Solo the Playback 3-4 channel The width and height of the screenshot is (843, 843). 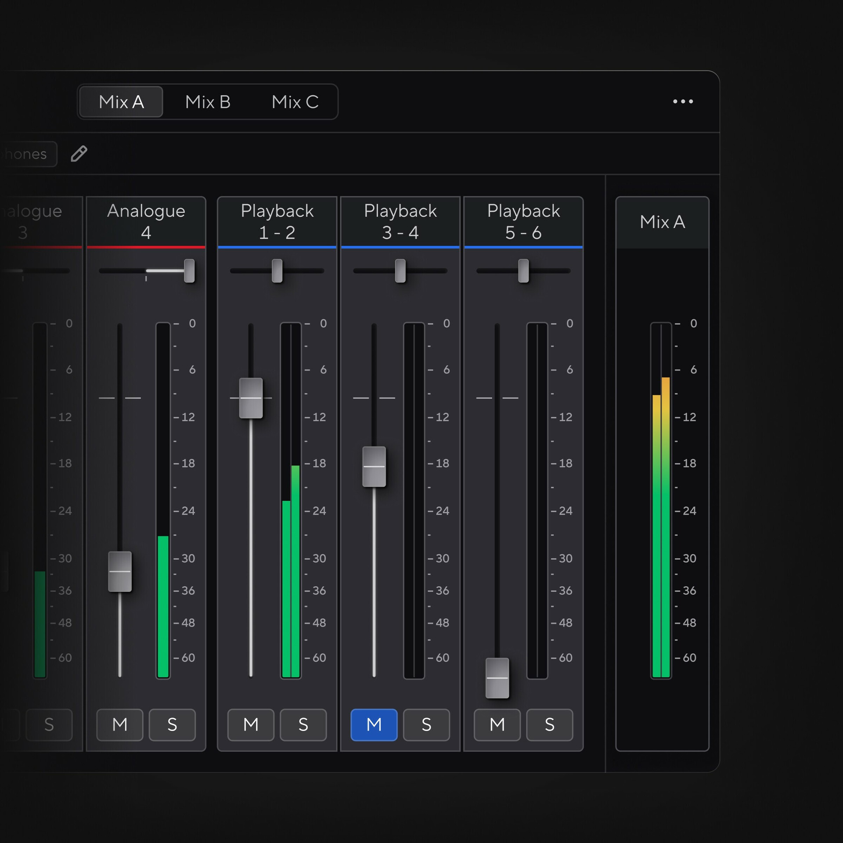426,724
